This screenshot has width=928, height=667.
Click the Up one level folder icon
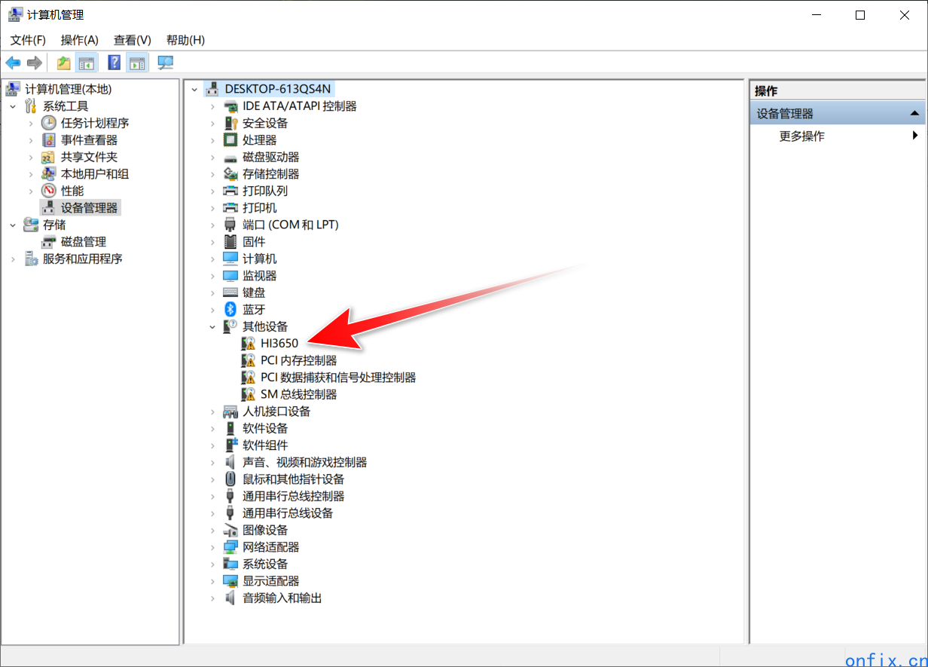64,63
